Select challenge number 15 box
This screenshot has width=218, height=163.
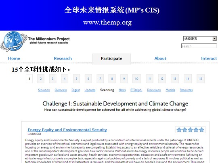201,78
